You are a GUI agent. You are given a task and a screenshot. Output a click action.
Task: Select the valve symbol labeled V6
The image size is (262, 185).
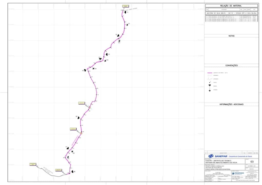pyautogui.click(x=78, y=118)
